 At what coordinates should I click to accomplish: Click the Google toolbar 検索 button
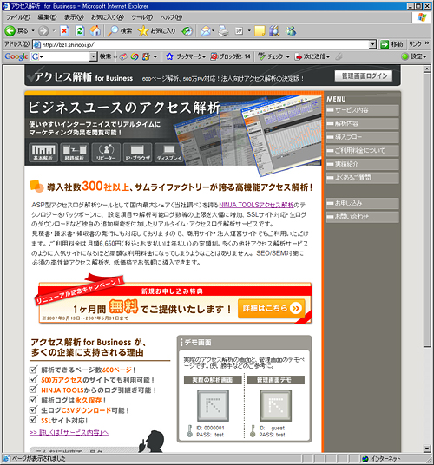point(105,56)
